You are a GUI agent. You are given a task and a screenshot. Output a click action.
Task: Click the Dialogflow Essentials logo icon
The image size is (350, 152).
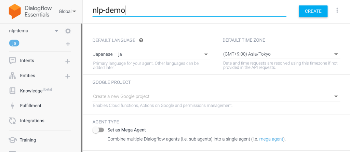tap(14, 11)
